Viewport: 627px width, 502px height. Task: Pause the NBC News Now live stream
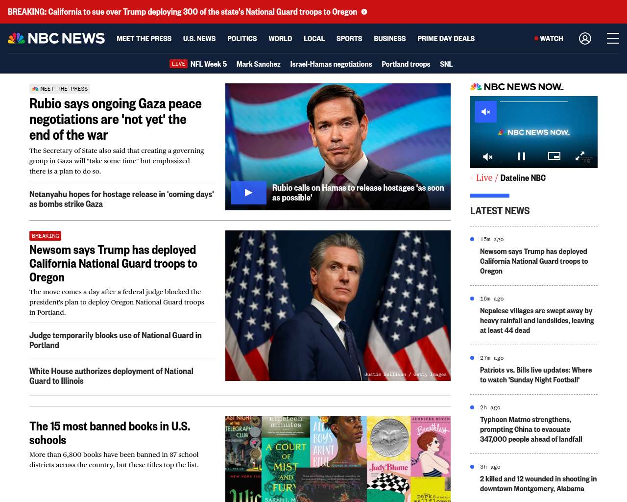pyautogui.click(x=521, y=156)
